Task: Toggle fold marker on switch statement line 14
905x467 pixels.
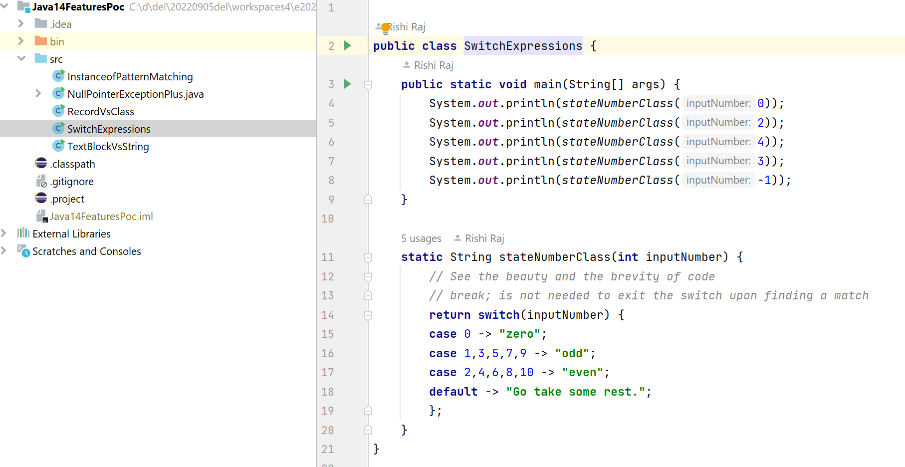Action: click(x=368, y=315)
